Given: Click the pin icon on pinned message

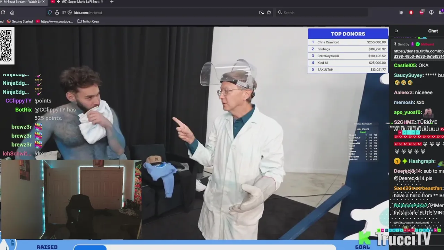Looking at the screenshot, I should 395,44.
